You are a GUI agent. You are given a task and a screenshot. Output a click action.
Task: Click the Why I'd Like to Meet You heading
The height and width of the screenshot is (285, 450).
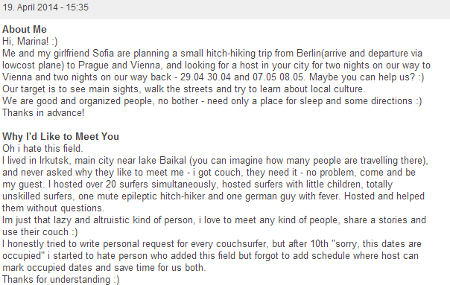60,136
